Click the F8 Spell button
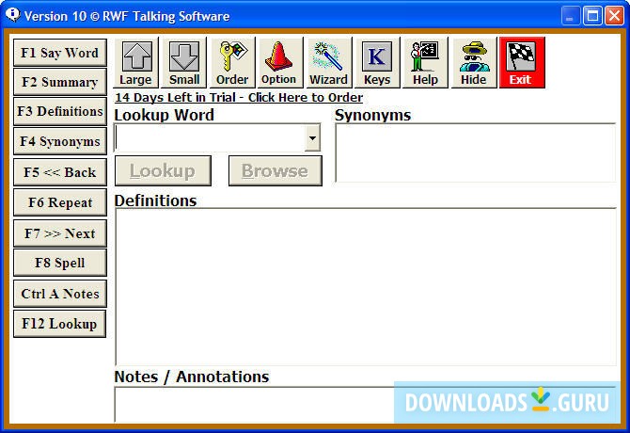The image size is (630, 433). [x=60, y=263]
